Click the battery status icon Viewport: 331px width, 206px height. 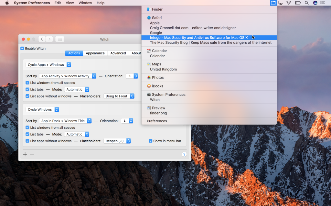pyautogui.click(x=298, y=3)
